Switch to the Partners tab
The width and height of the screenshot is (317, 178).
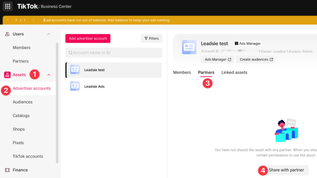click(206, 72)
